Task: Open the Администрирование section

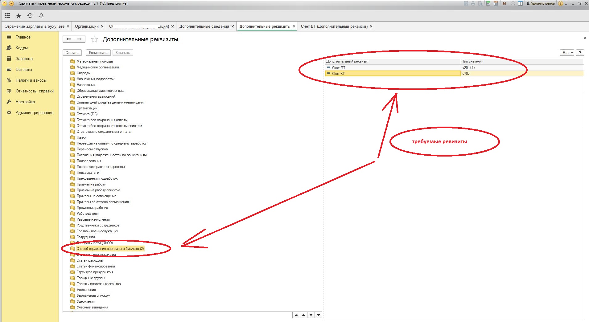Action: [x=34, y=112]
